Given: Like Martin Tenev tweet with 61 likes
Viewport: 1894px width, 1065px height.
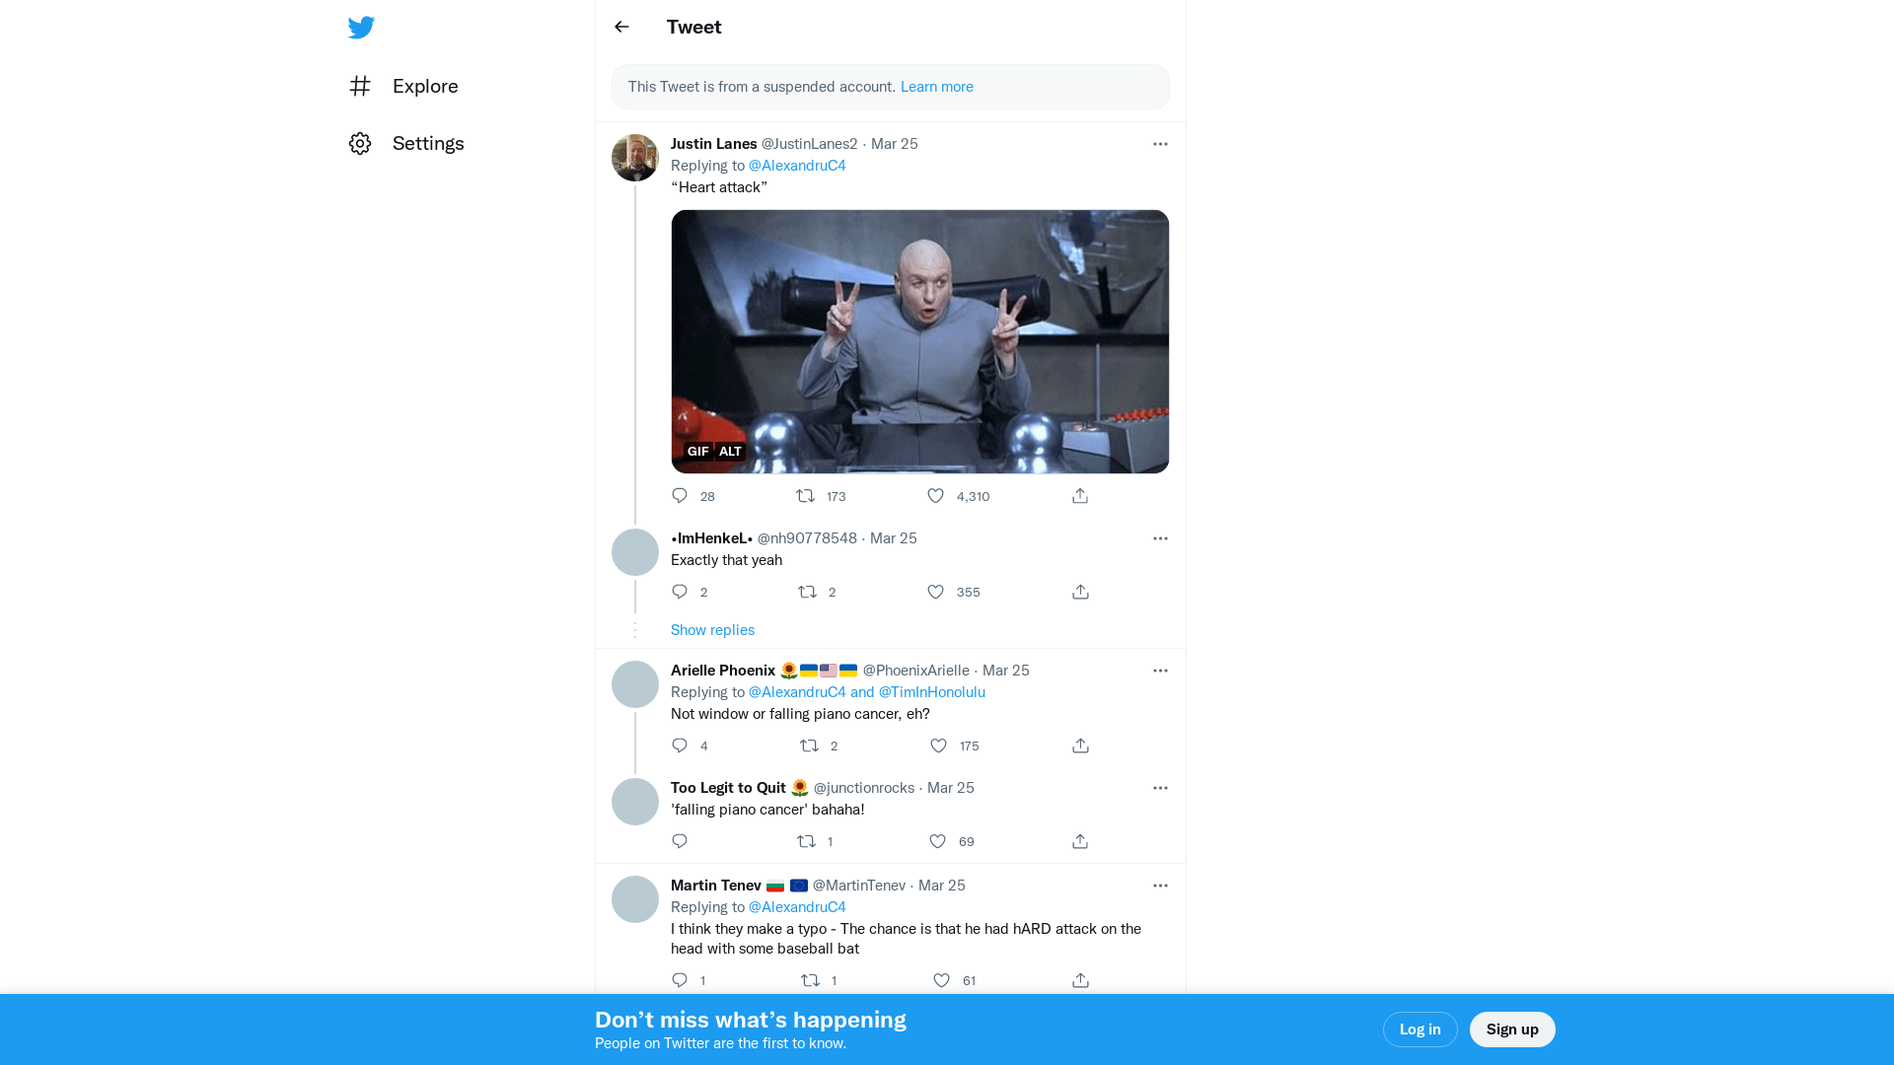Looking at the screenshot, I should pos(941,980).
